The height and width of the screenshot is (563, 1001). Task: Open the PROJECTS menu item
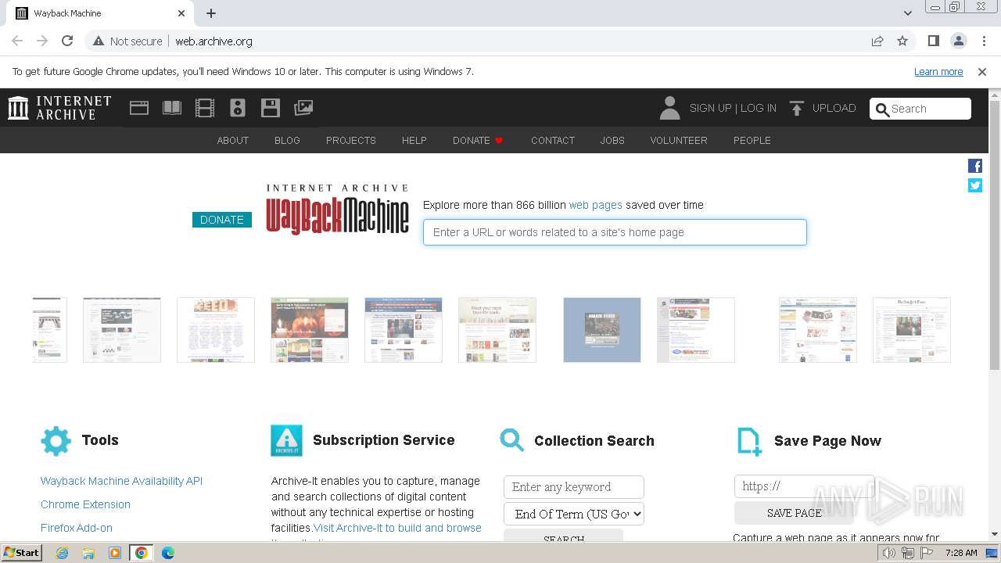click(351, 141)
